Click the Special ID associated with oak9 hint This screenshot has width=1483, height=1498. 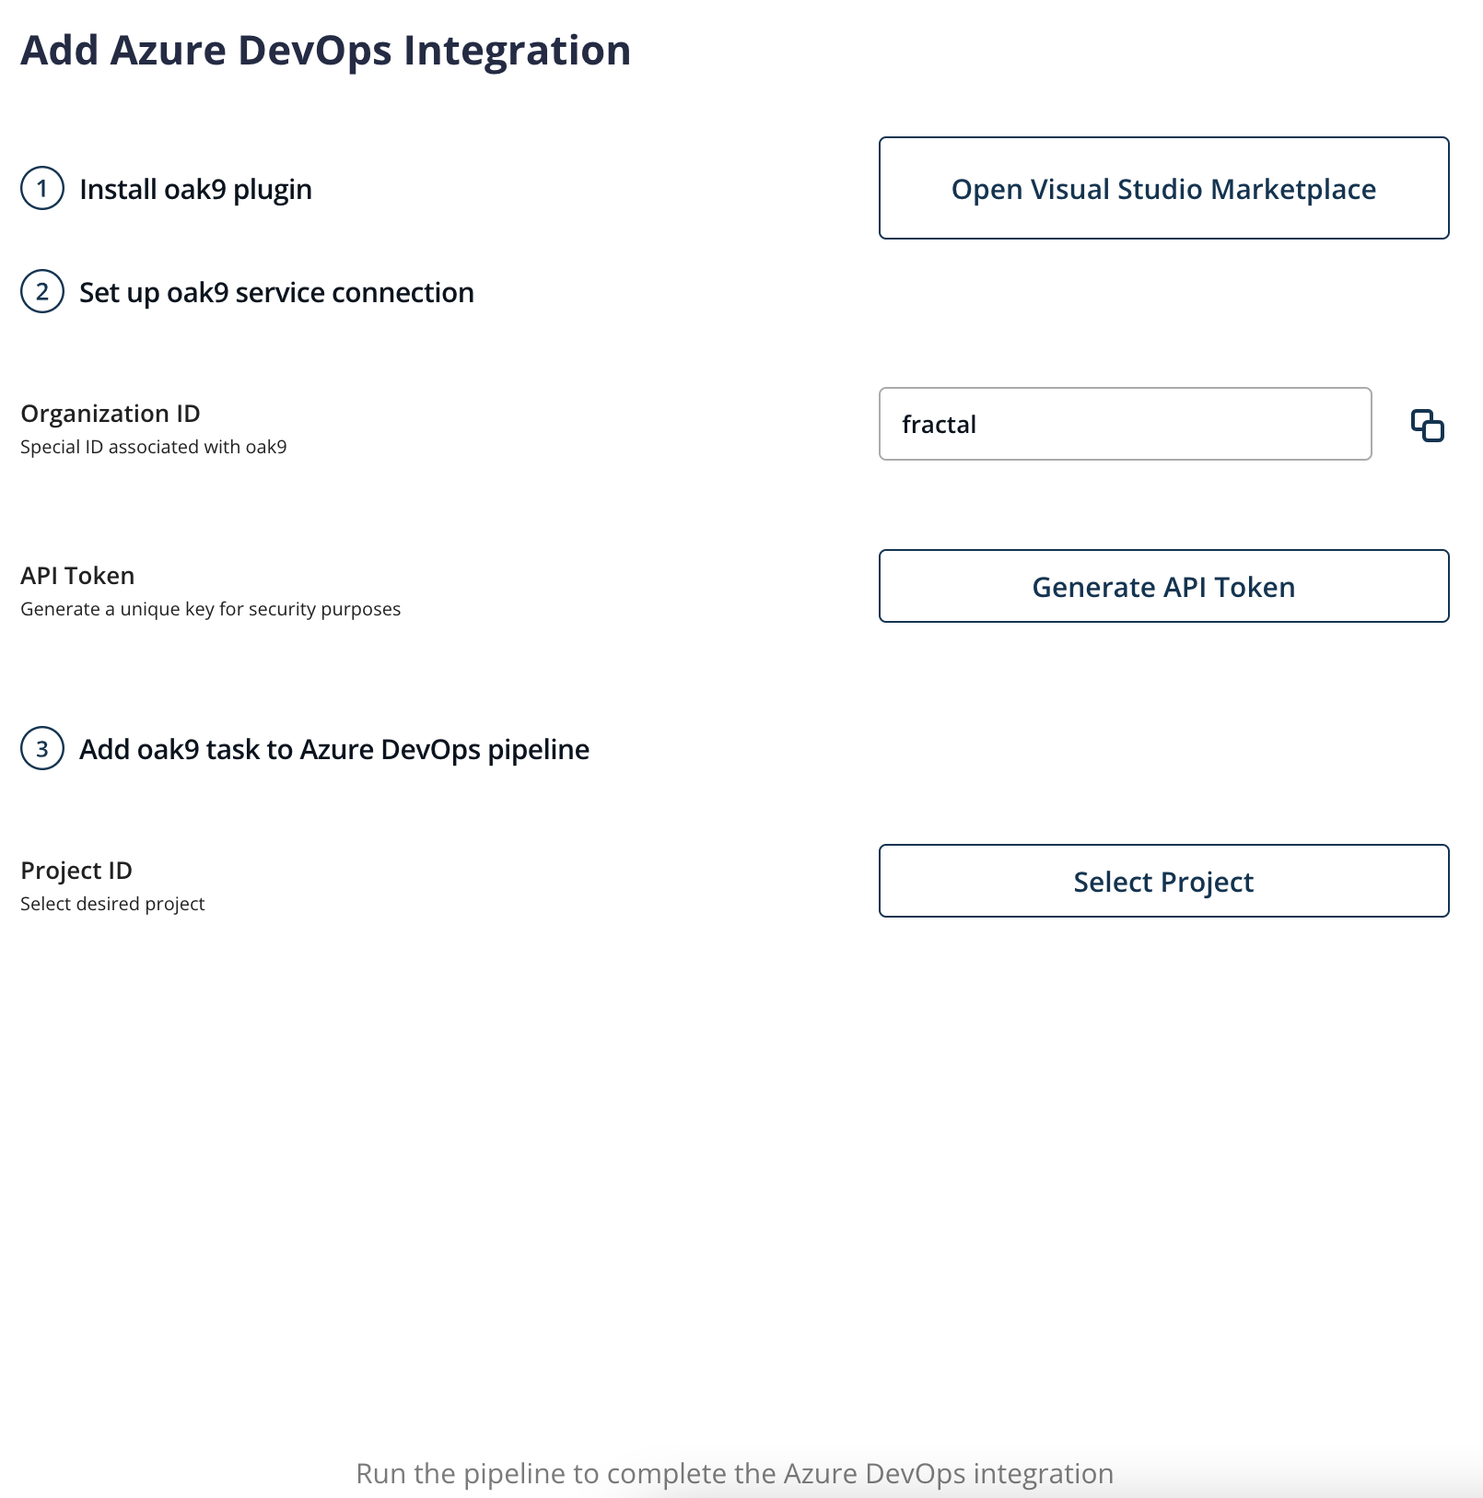[x=153, y=447]
